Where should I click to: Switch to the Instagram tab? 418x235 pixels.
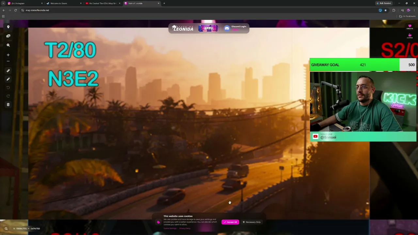(25, 3)
